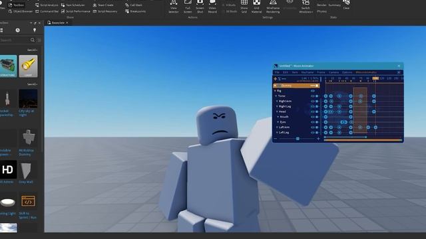Screen dimensions: 426x239
Task: Click the Toolbox search field
Action: tap(14, 40)
